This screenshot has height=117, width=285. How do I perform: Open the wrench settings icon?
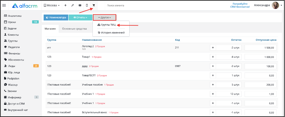click(72, 6)
